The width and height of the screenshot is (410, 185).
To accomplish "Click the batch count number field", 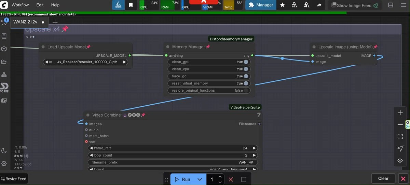I will (212, 180).
